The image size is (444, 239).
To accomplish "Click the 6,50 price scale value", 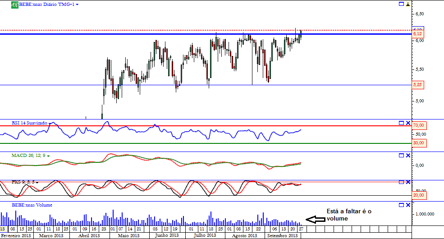I will (420, 14).
